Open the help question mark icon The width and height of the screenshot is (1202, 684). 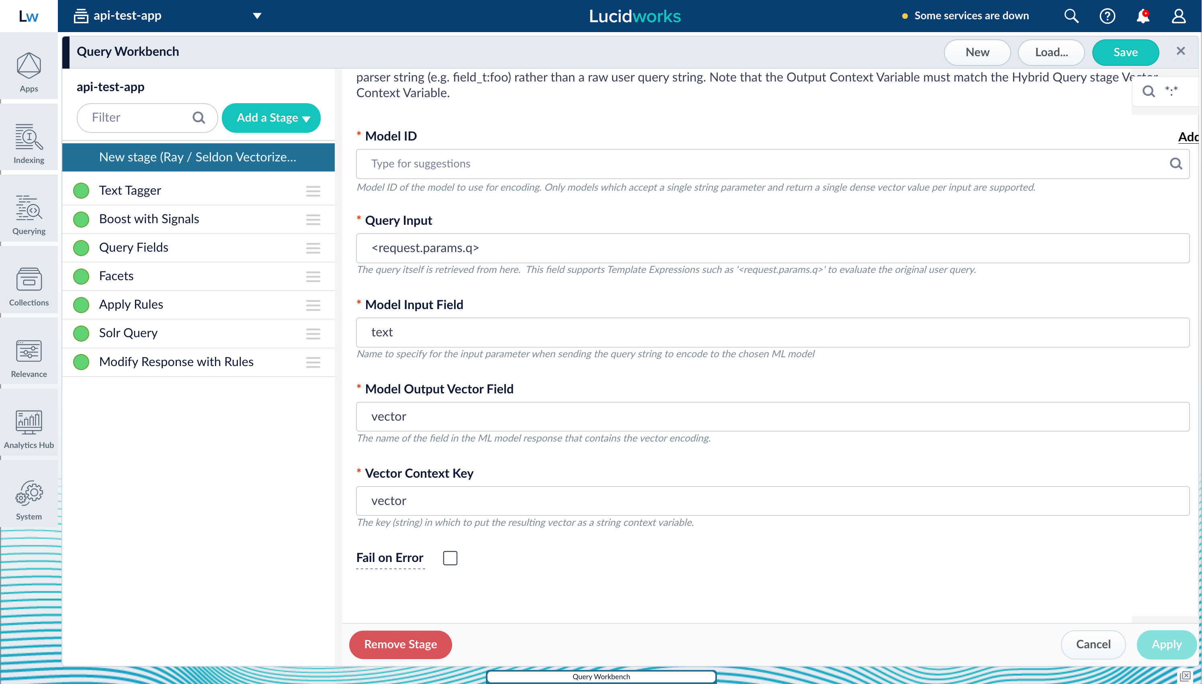1107,16
